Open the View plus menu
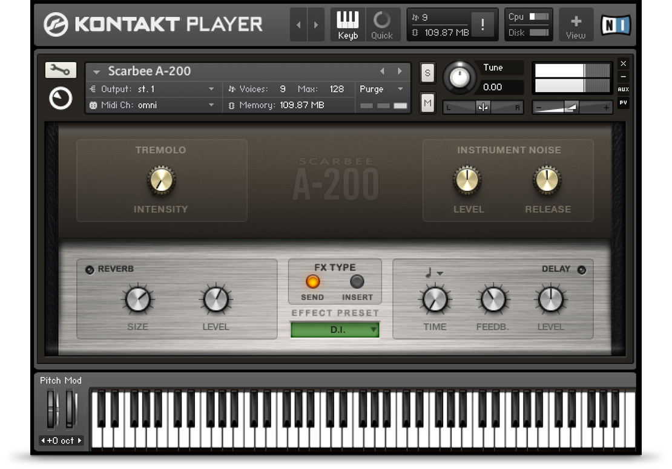 pos(575,25)
